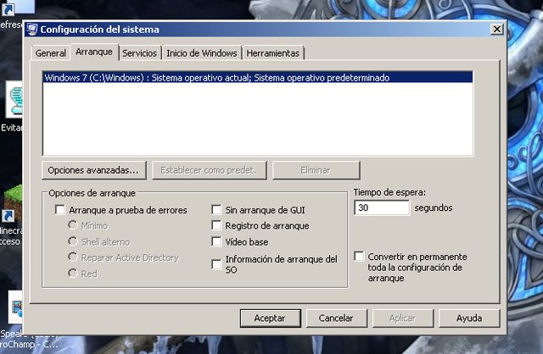The image size is (543, 354).
Task: Click the Eliminar button
Action: [x=316, y=170]
